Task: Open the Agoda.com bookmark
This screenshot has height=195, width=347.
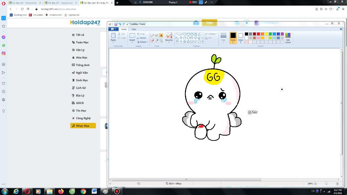Action: (72, 15)
